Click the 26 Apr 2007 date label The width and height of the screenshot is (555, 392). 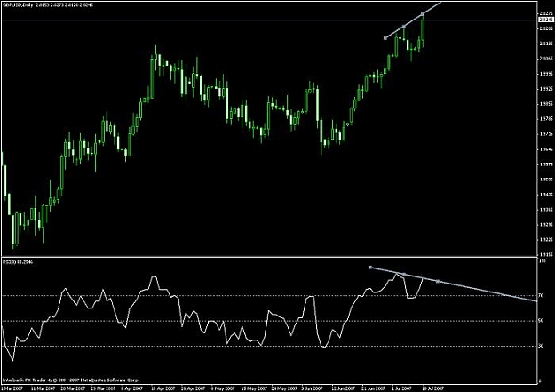pos(193,388)
